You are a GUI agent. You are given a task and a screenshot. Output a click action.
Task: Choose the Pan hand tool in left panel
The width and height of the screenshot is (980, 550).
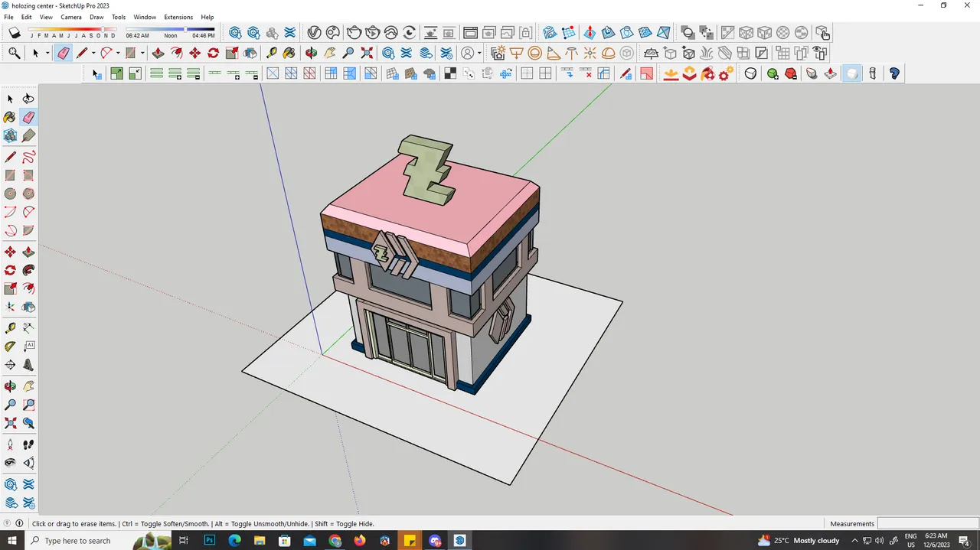click(28, 386)
